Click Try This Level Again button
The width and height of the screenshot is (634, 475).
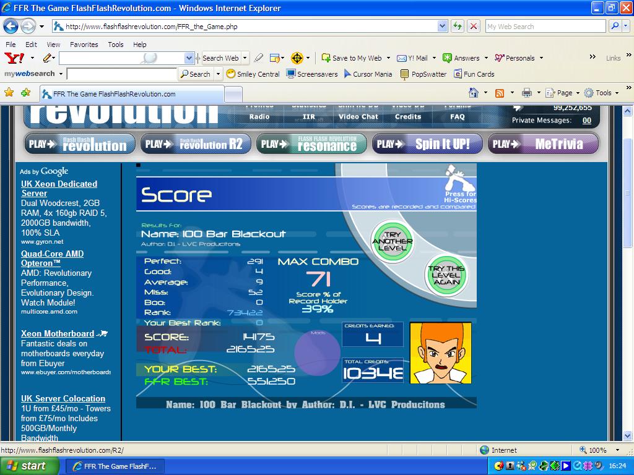click(447, 275)
